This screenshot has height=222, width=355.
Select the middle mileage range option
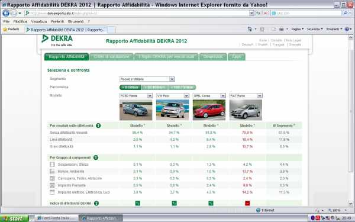click(155, 88)
